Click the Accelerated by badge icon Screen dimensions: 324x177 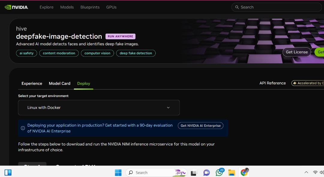pos(295,83)
